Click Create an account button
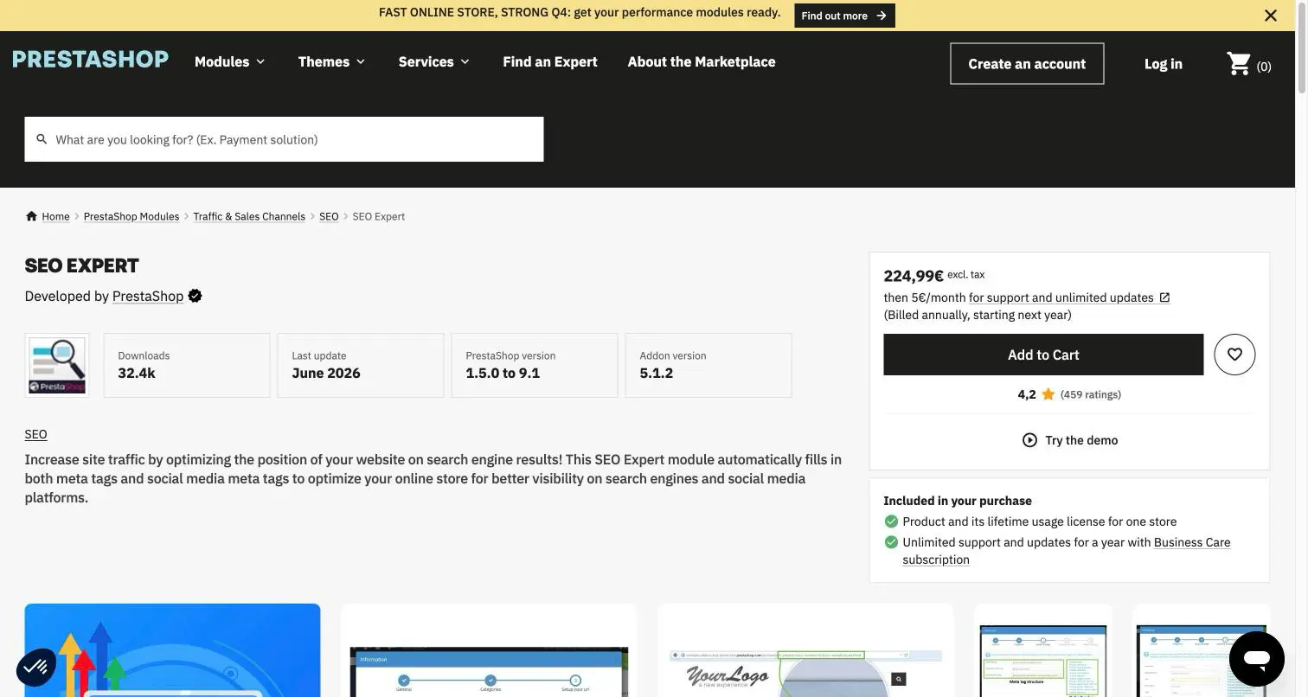This screenshot has height=697, width=1308. click(x=1027, y=64)
